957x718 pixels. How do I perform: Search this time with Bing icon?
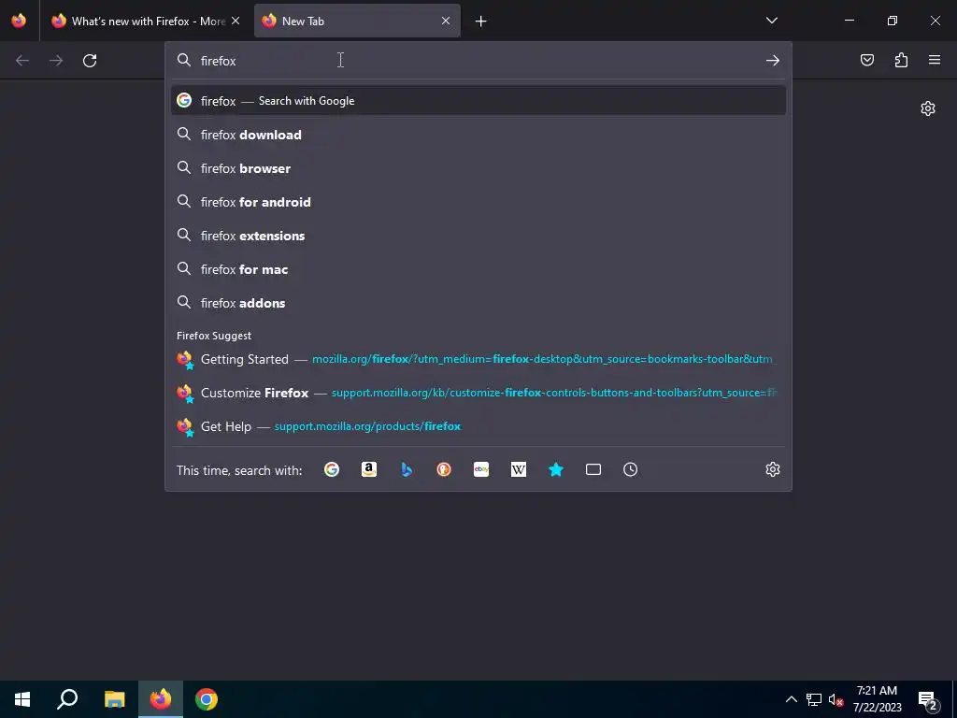click(x=407, y=469)
